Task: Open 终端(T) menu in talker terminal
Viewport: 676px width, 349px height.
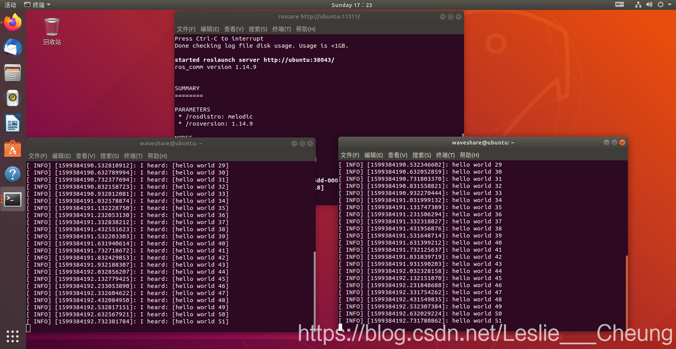Action: tap(445, 155)
